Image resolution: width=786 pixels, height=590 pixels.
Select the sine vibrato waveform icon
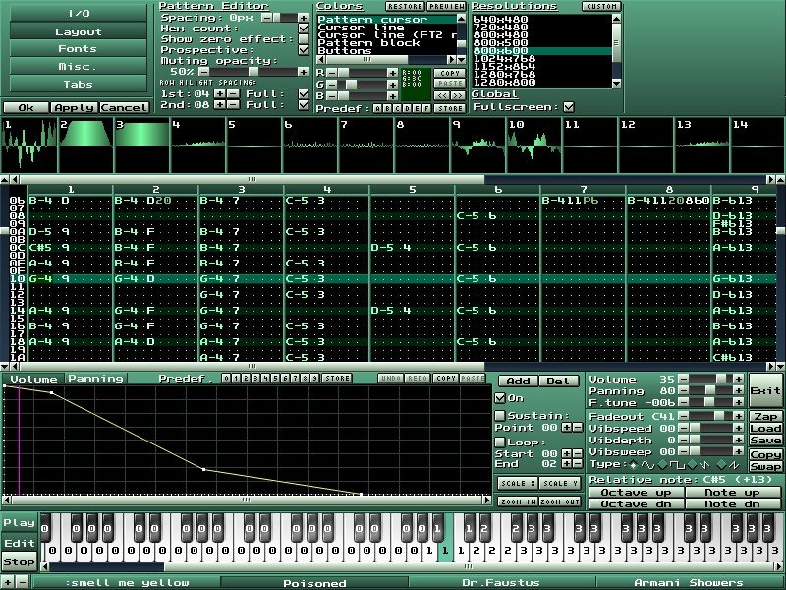[649, 463]
